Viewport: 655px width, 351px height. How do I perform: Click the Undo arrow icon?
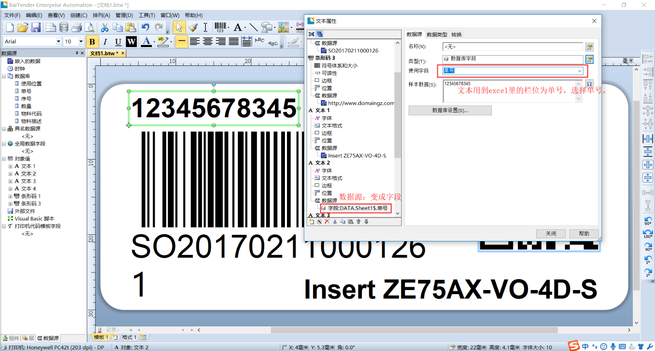point(145,27)
